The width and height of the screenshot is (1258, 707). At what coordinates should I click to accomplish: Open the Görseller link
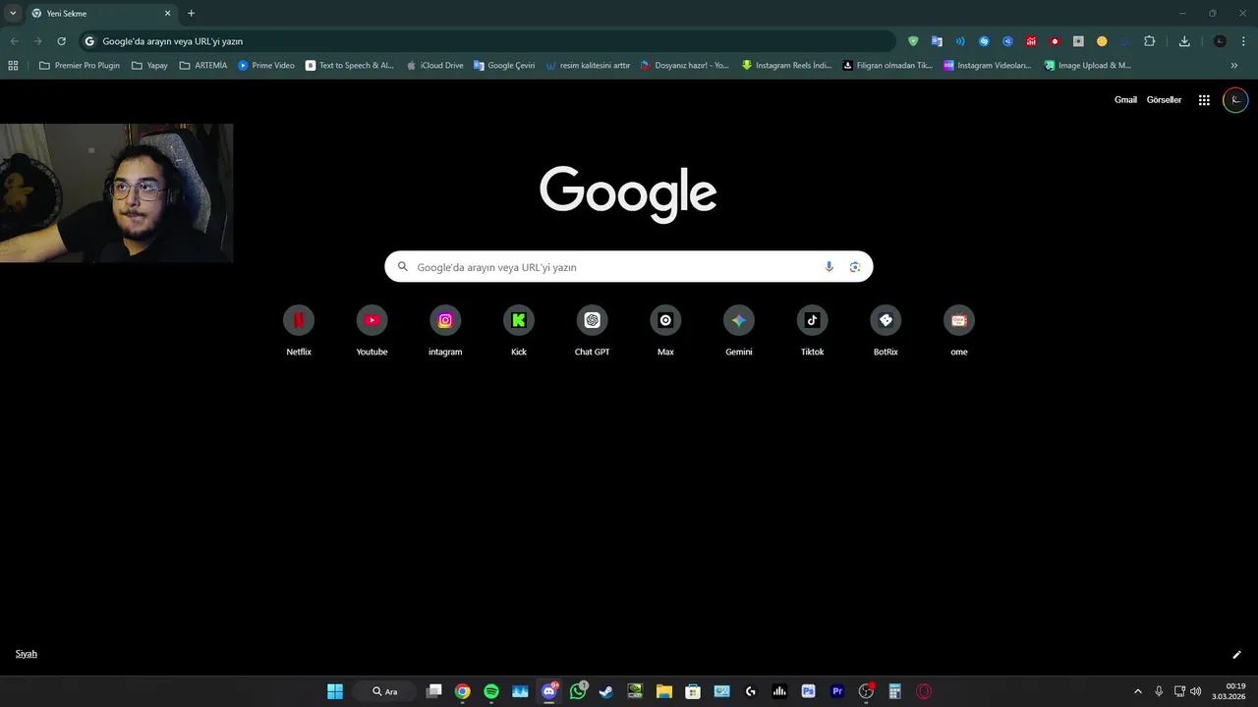click(1164, 100)
